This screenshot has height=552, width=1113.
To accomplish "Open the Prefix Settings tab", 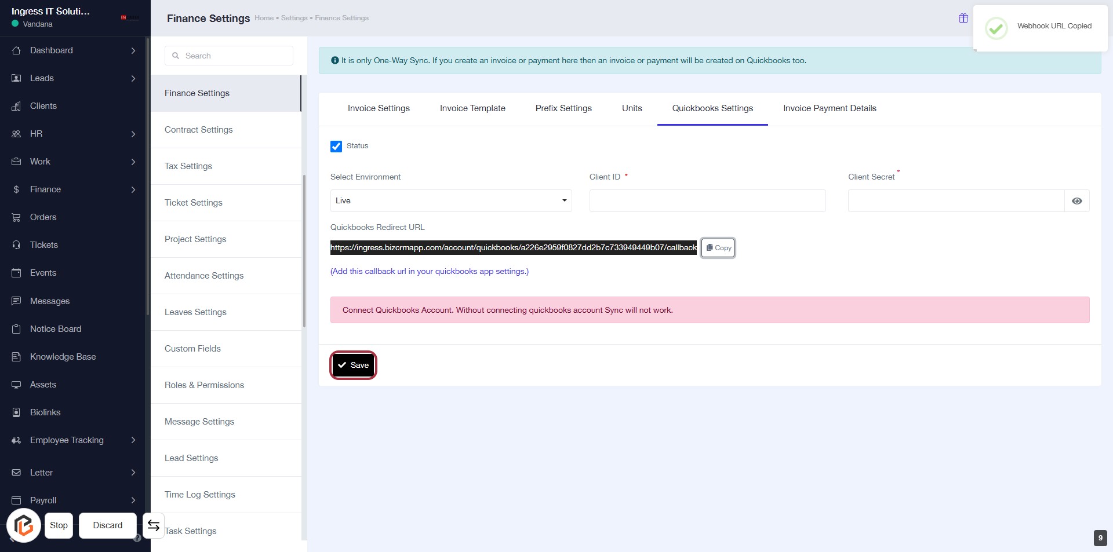I will click(x=563, y=108).
